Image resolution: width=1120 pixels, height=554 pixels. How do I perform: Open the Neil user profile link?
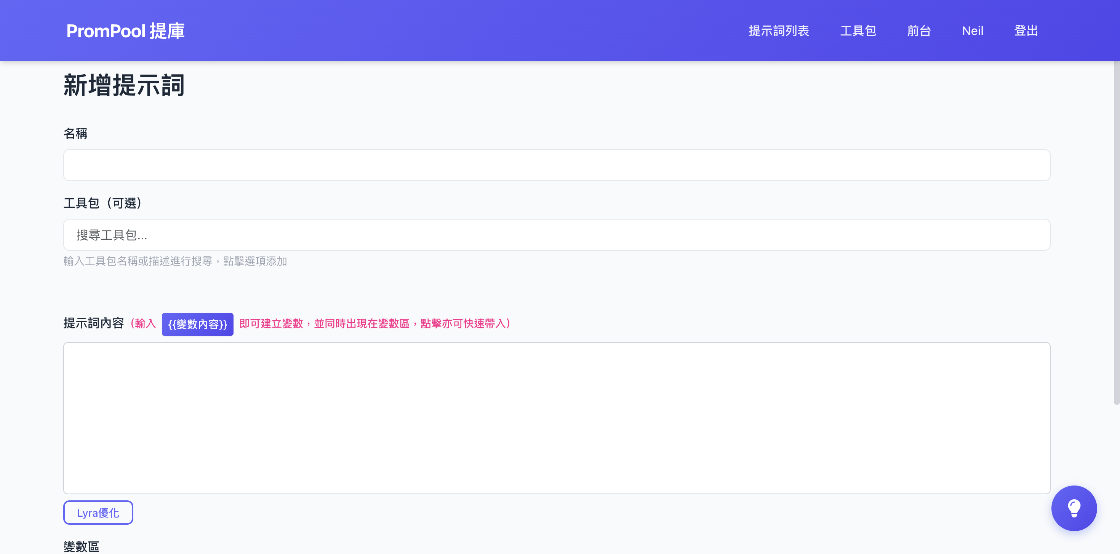pyautogui.click(x=972, y=31)
